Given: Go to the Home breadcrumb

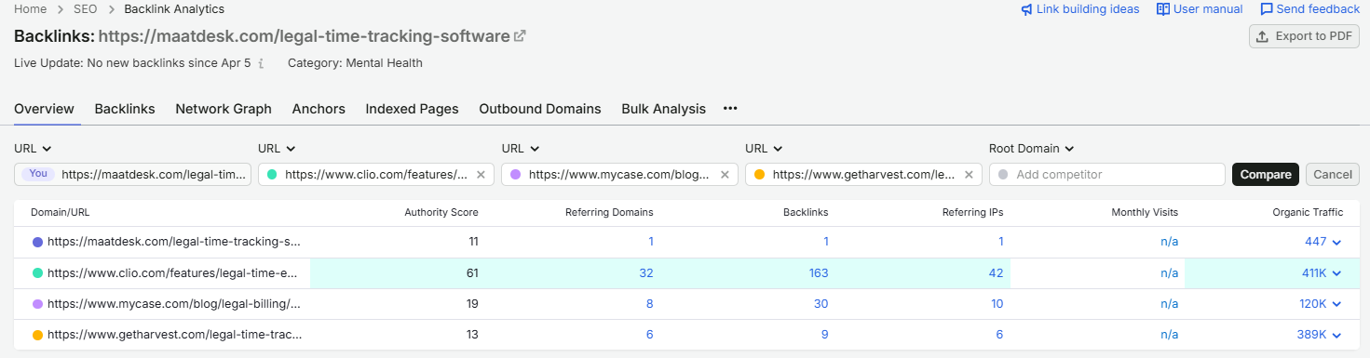Looking at the screenshot, I should click(x=31, y=9).
